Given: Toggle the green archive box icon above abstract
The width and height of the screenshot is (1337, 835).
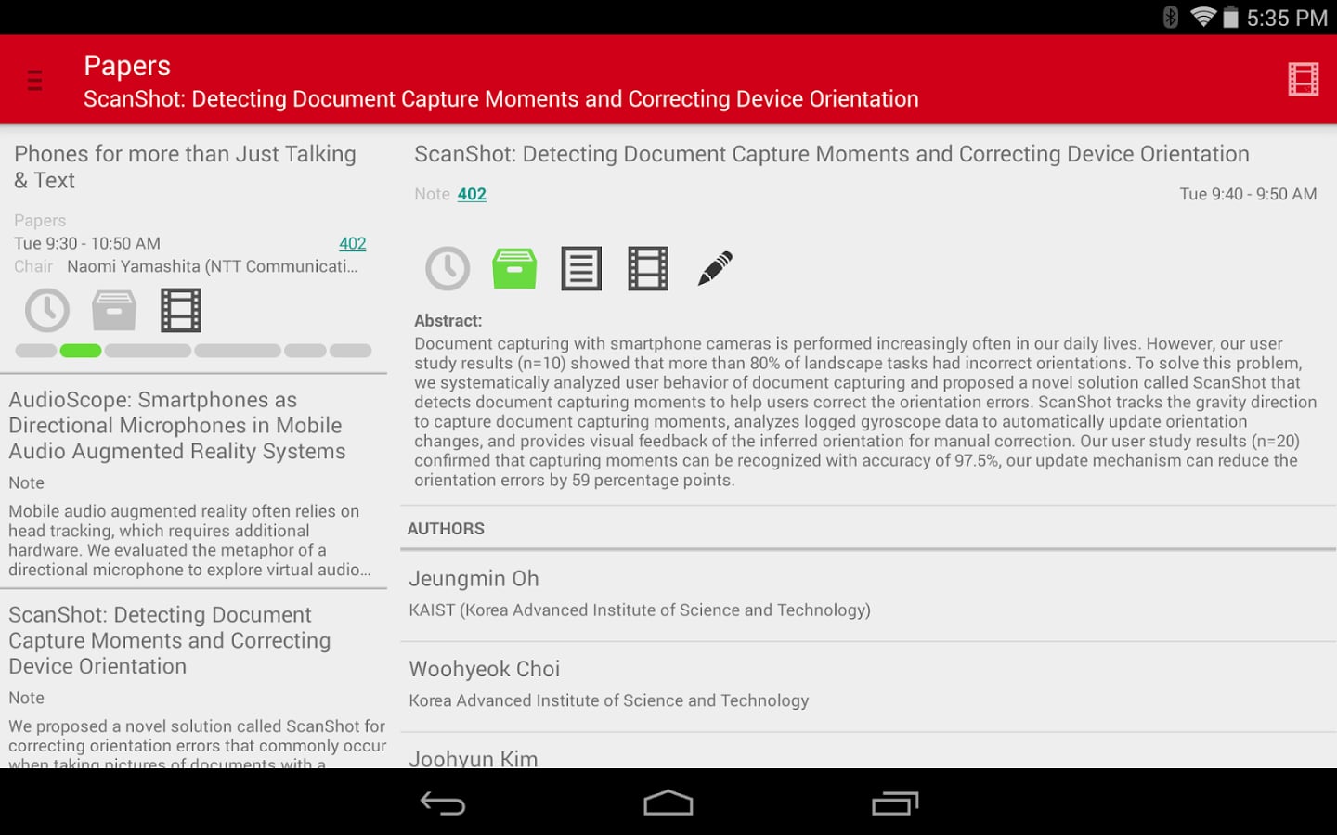Looking at the screenshot, I should click(x=514, y=269).
